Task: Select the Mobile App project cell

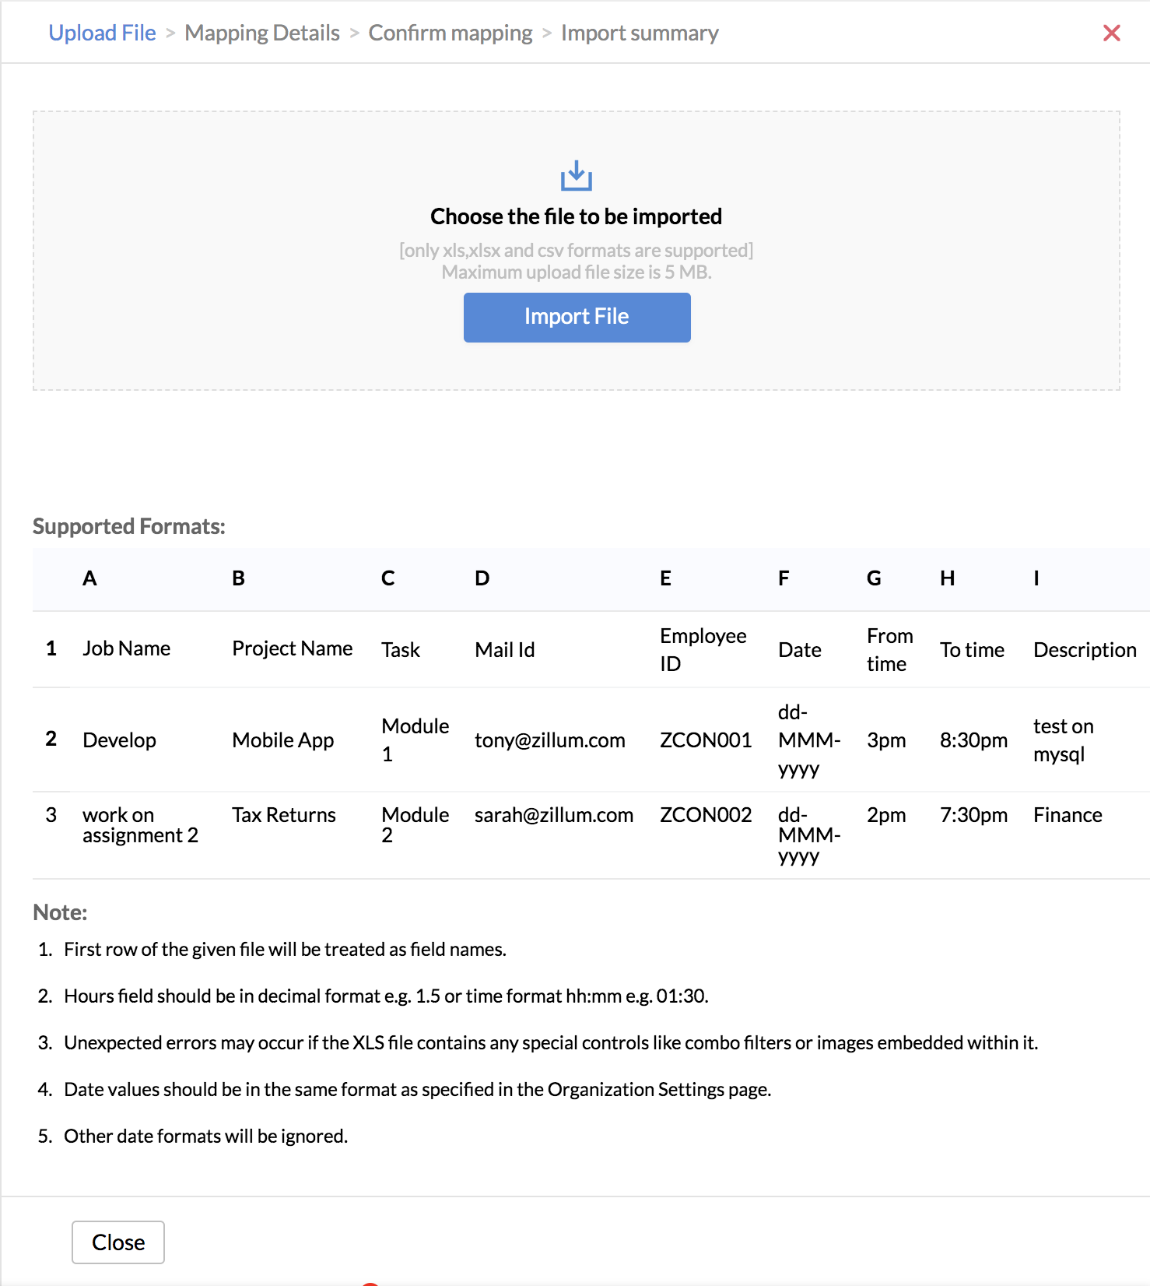Action: point(283,740)
